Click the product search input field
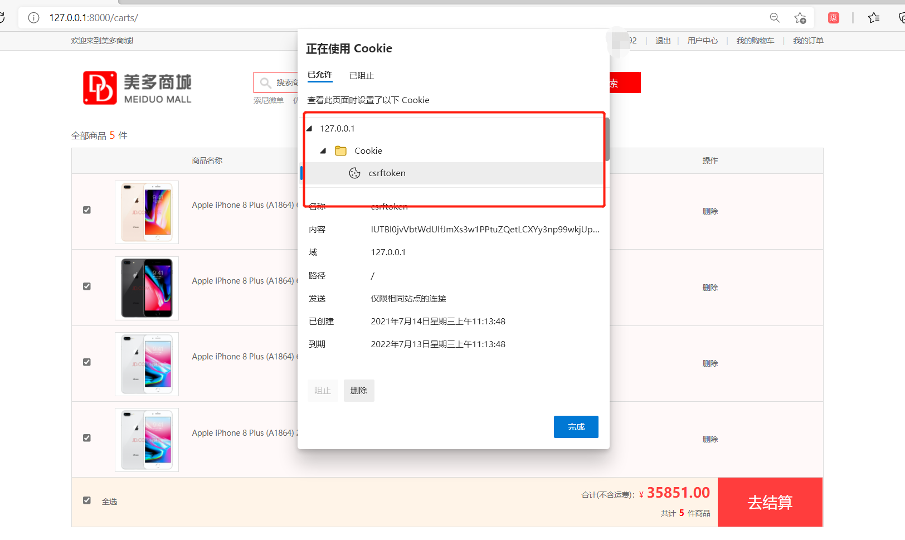Screen dimensions: 905x540 click(x=276, y=82)
